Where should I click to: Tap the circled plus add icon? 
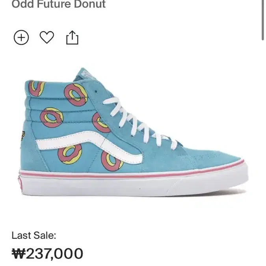pos(21,37)
